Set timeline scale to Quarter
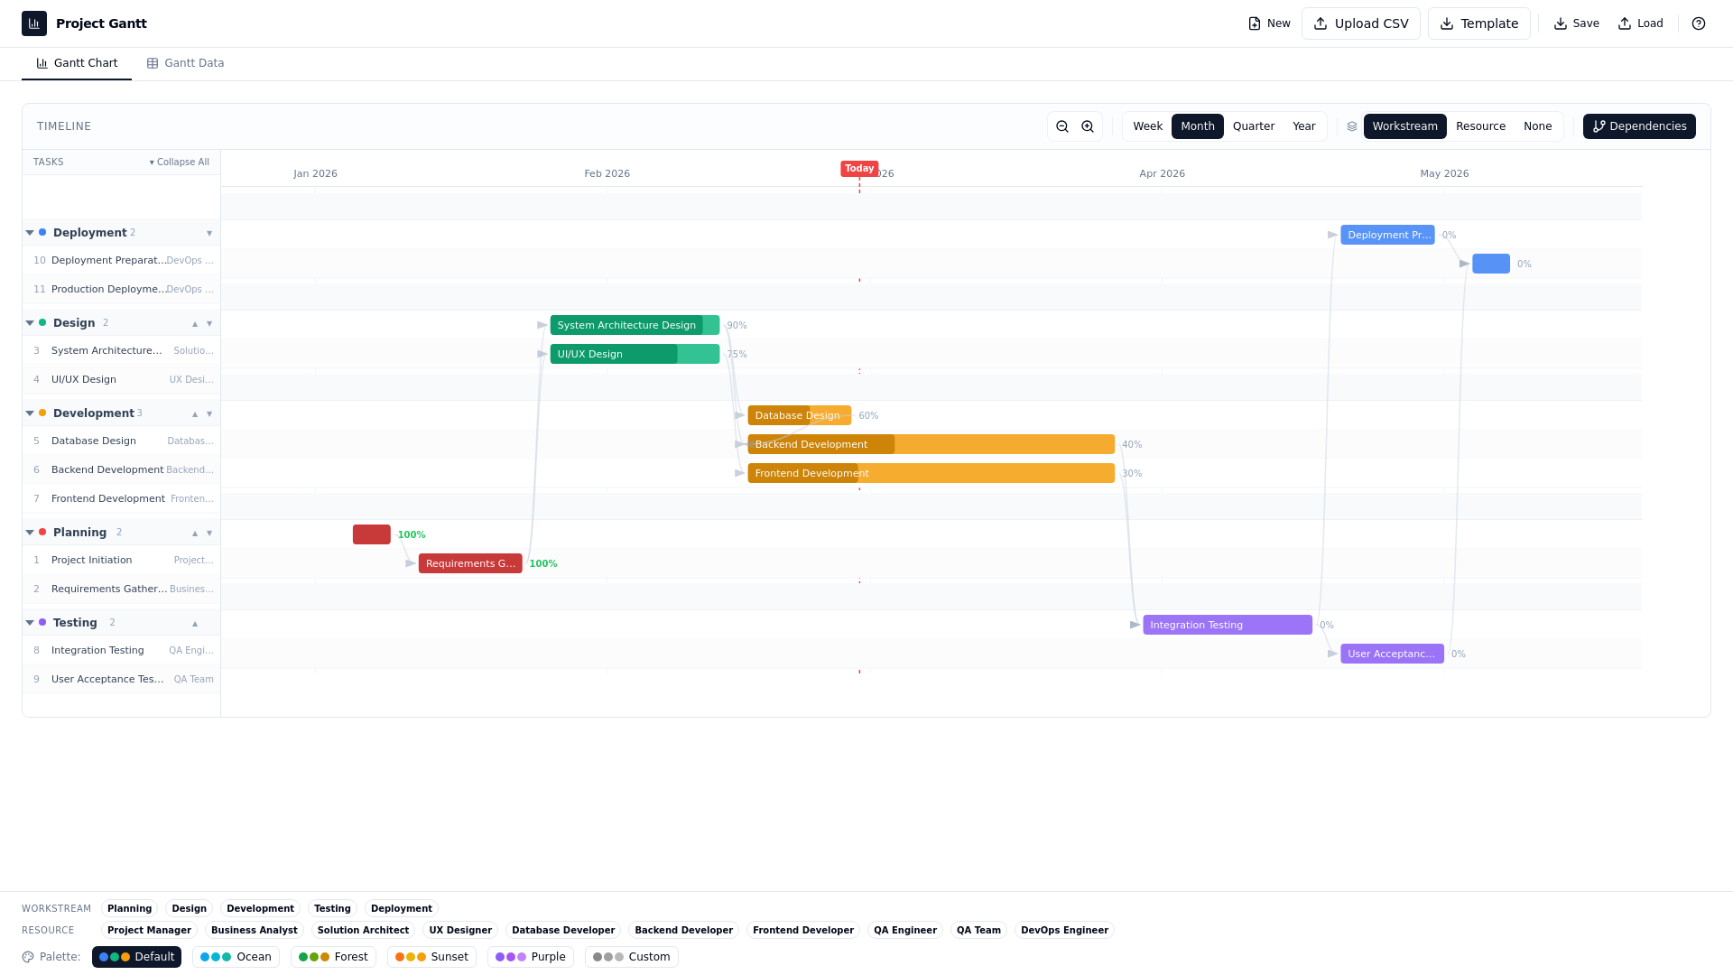 tap(1254, 126)
